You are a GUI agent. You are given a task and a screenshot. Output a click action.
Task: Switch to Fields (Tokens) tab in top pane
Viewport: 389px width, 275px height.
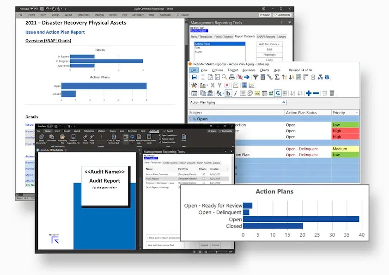(x=224, y=37)
